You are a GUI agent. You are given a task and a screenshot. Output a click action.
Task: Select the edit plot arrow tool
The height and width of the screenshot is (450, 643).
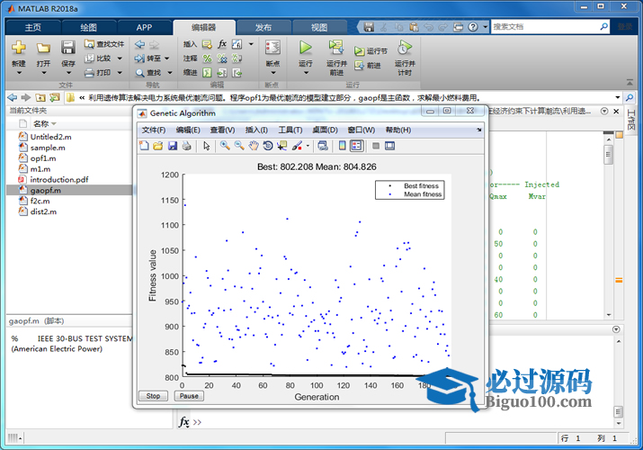point(206,146)
